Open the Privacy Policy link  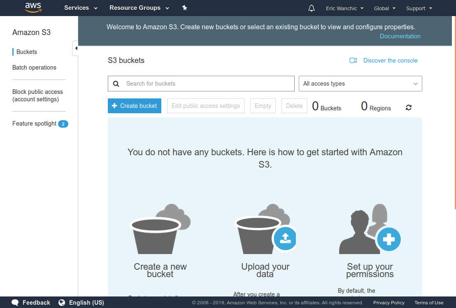coord(389,303)
